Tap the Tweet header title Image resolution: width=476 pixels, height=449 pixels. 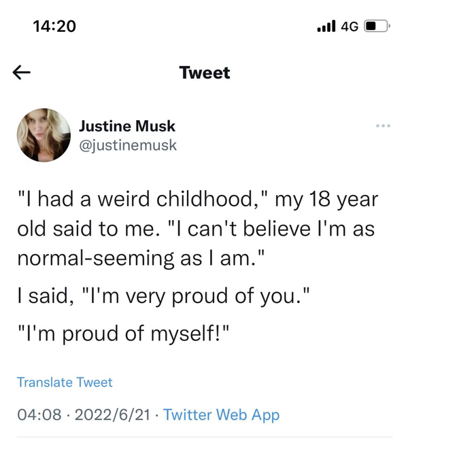[205, 73]
